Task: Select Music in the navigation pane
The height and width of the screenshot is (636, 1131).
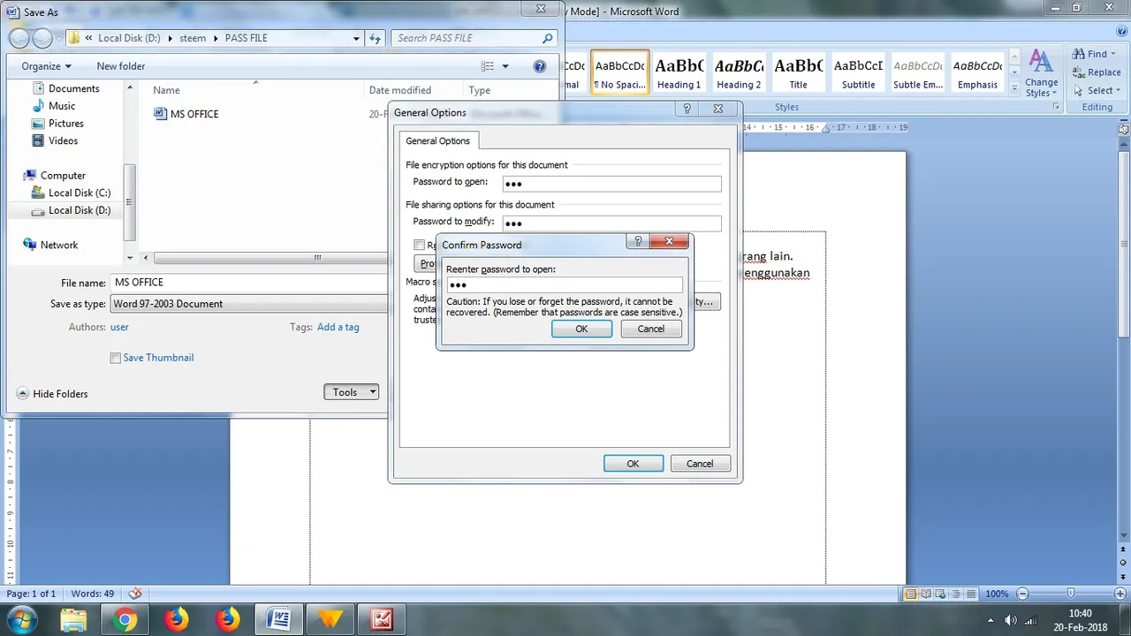Action: [62, 106]
